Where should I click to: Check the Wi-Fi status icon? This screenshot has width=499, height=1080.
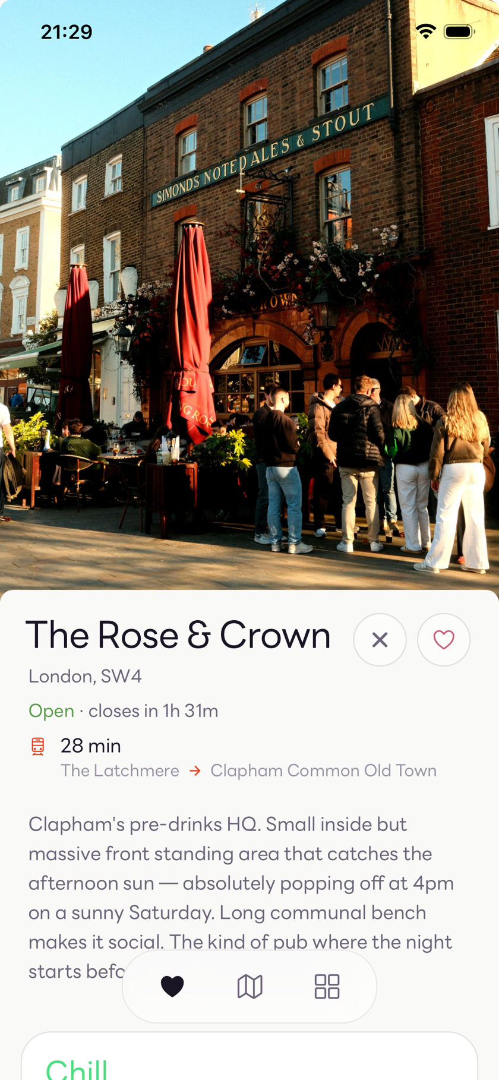tap(425, 31)
